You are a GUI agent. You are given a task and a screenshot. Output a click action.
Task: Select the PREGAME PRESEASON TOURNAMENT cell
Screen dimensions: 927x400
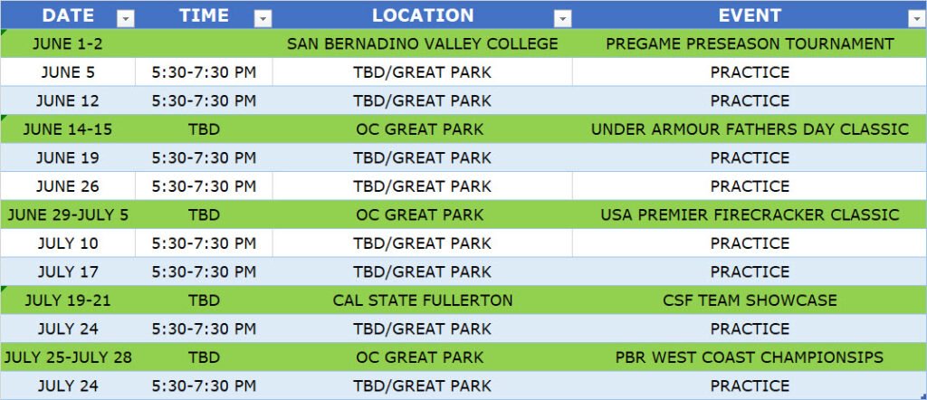(x=750, y=43)
